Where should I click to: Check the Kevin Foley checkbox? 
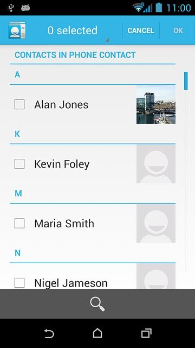tap(19, 164)
